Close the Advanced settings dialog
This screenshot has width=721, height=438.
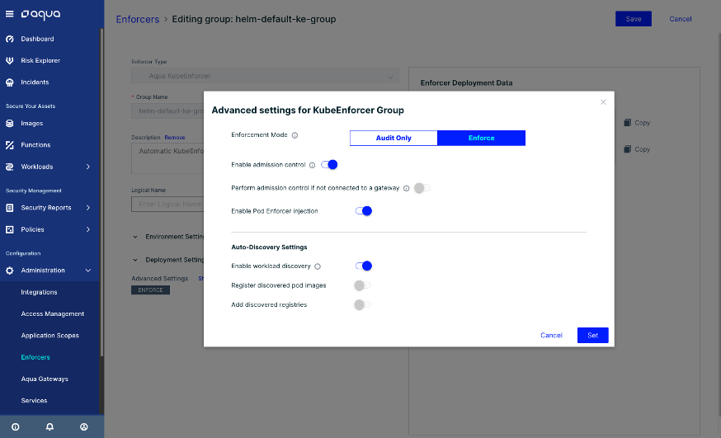click(x=603, y=102)
